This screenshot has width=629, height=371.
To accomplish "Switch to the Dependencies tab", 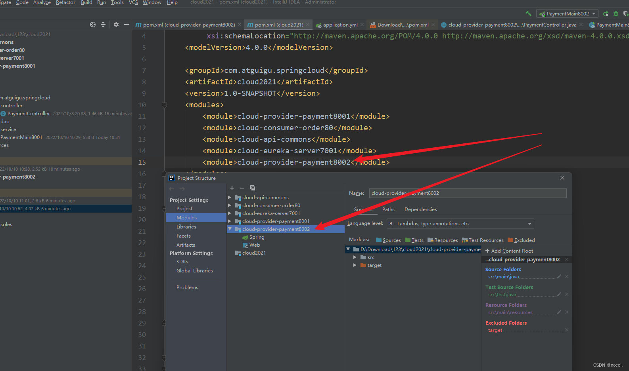I will point(421,209).
